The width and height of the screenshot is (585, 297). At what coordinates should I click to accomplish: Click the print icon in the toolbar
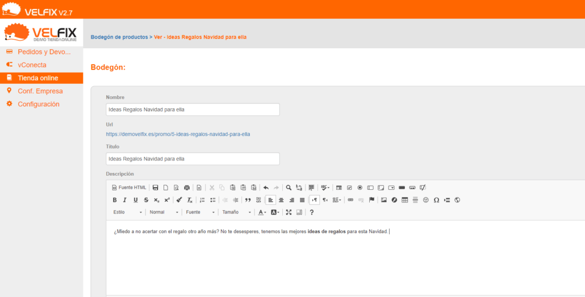(x=186, y=188)
